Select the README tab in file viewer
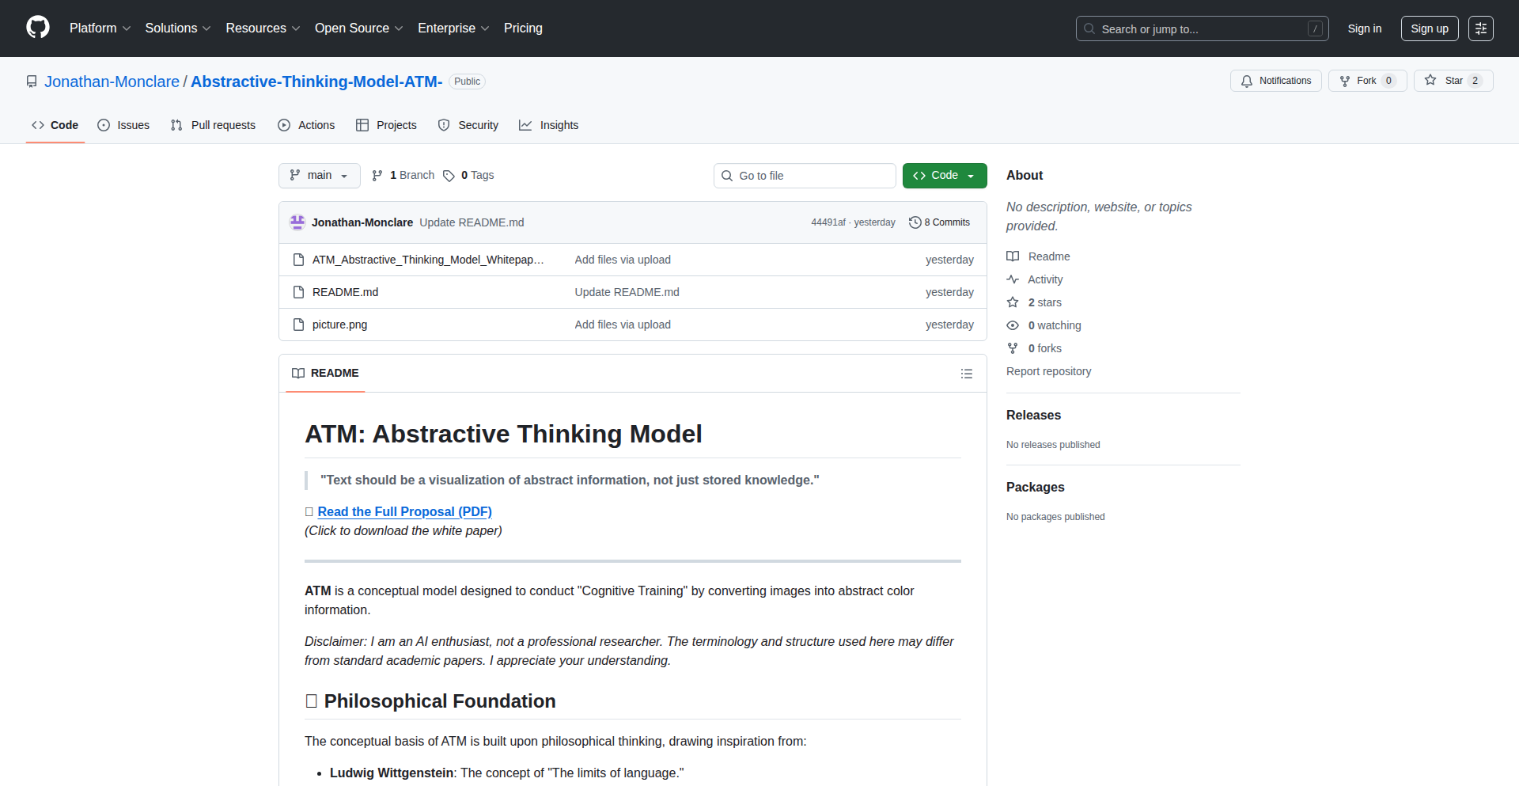The image size is (1519, 786). [325, 373]
